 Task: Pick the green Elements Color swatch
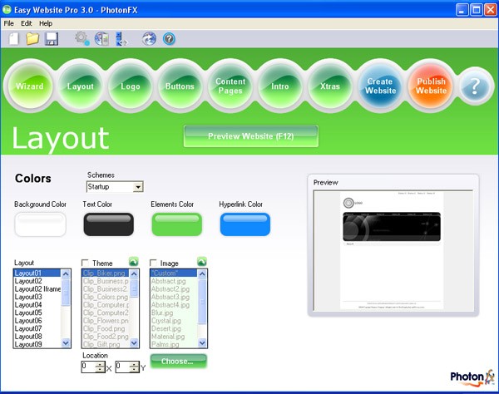tap(176, 224)
